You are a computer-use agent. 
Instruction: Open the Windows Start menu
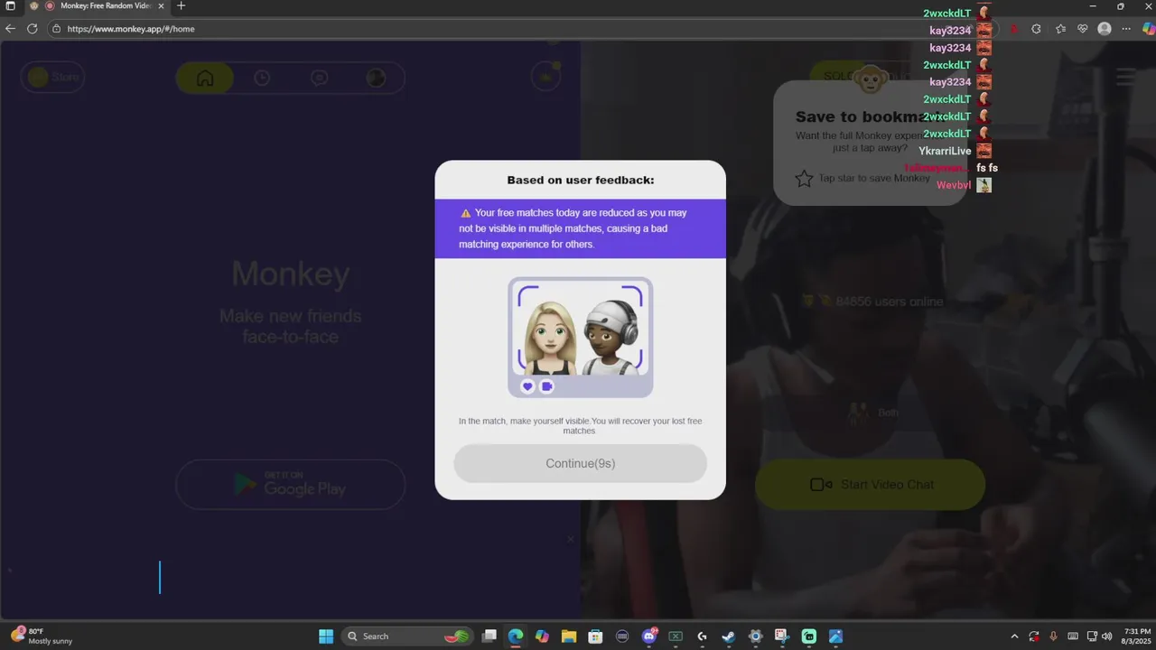(x=326, y=636)
